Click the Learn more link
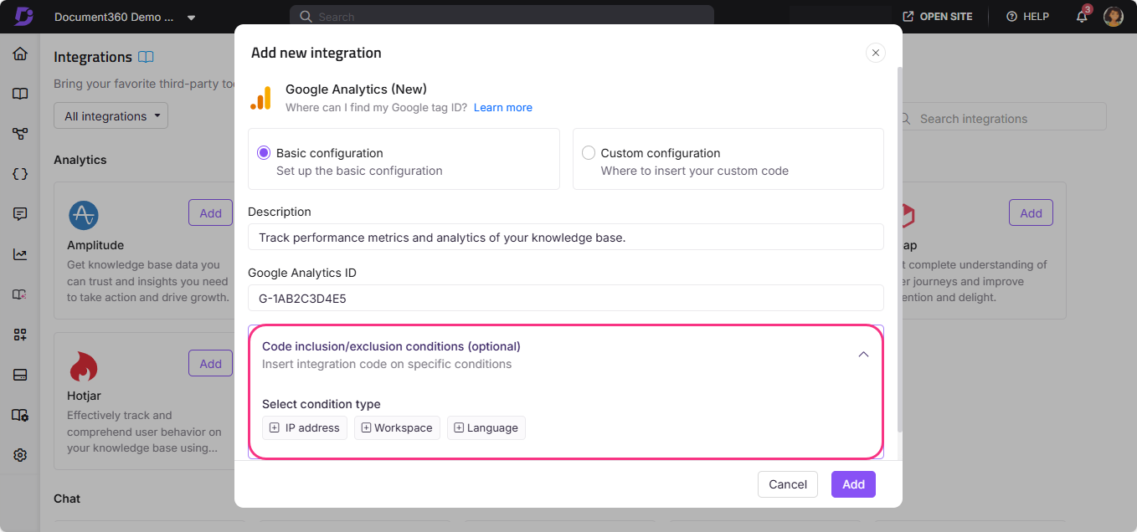Image resolution: width=1137 pixels, height=532 pixels. pyautogui.click(x=502, y=107)
